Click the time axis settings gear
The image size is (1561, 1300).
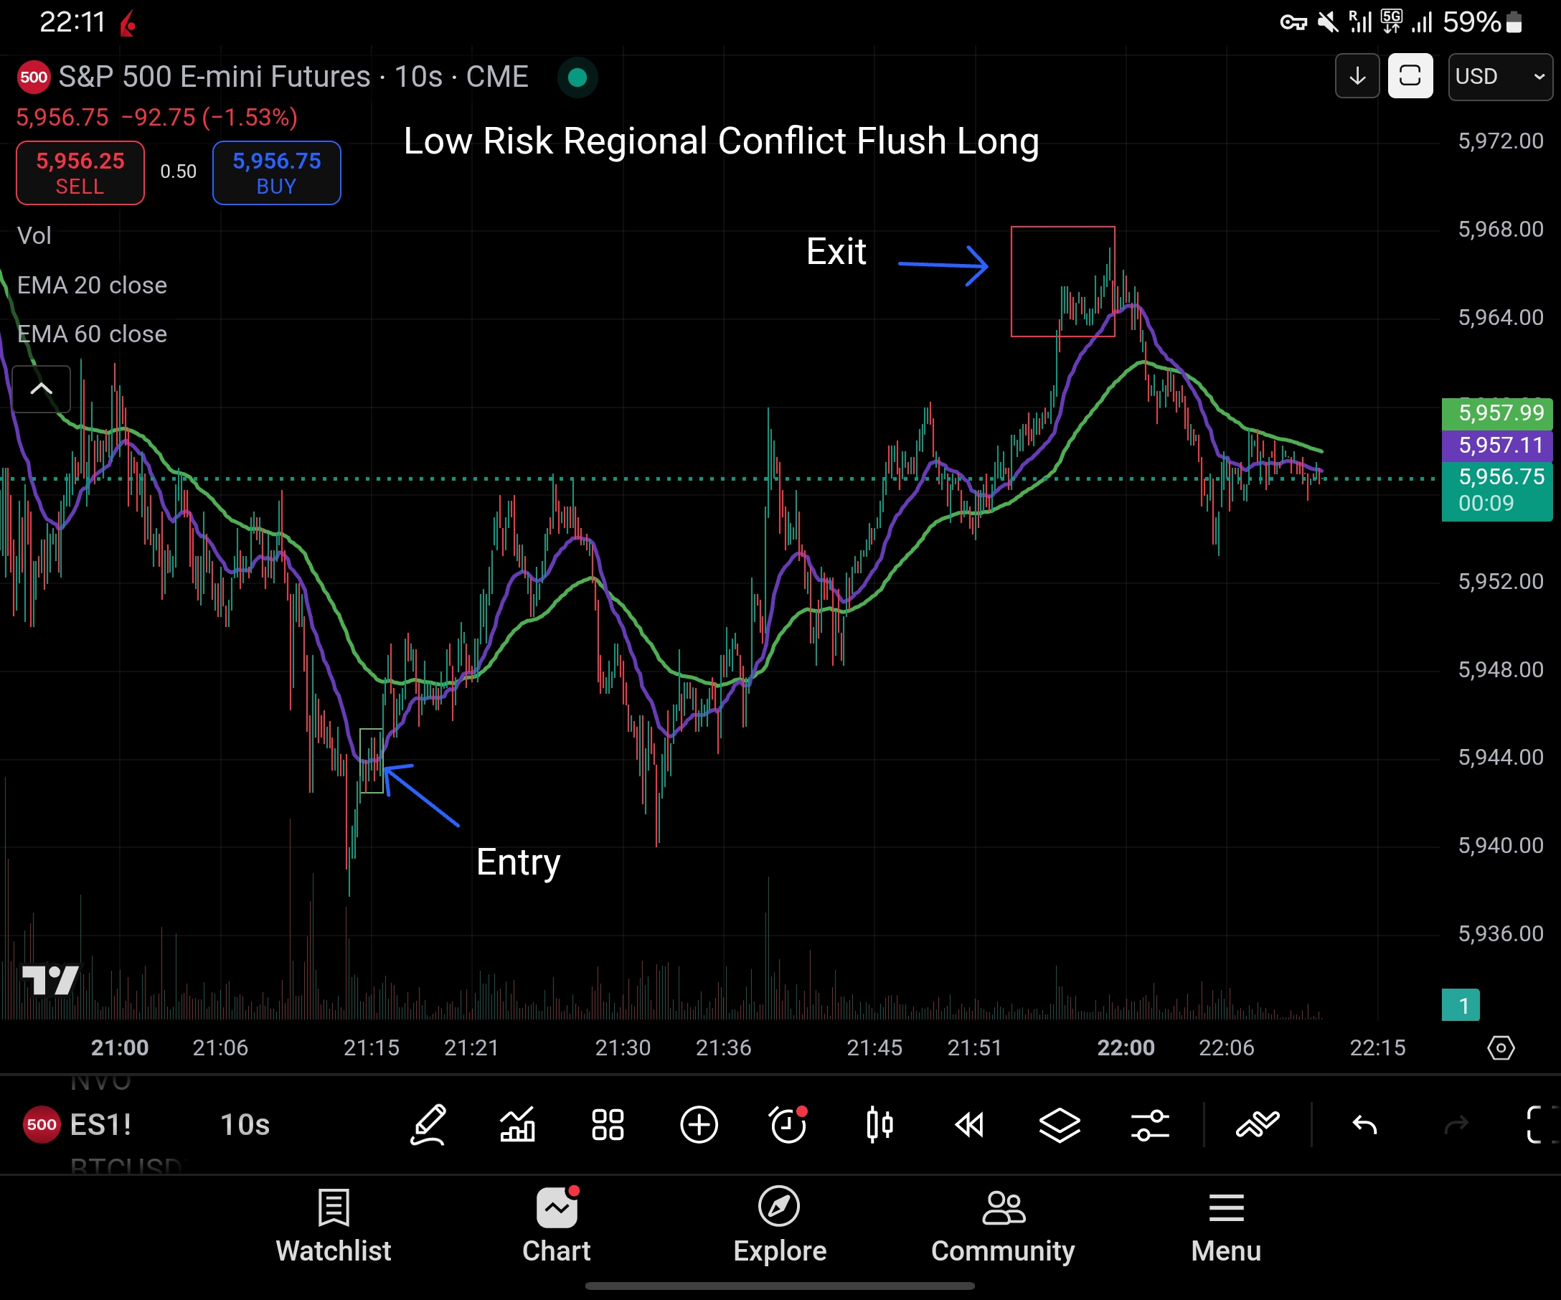pos(1500,1048)
